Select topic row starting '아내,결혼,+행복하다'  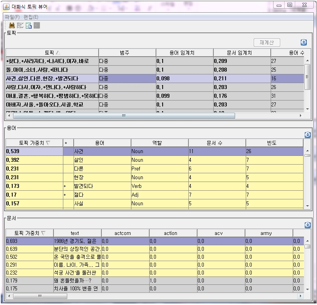[155, 96]
